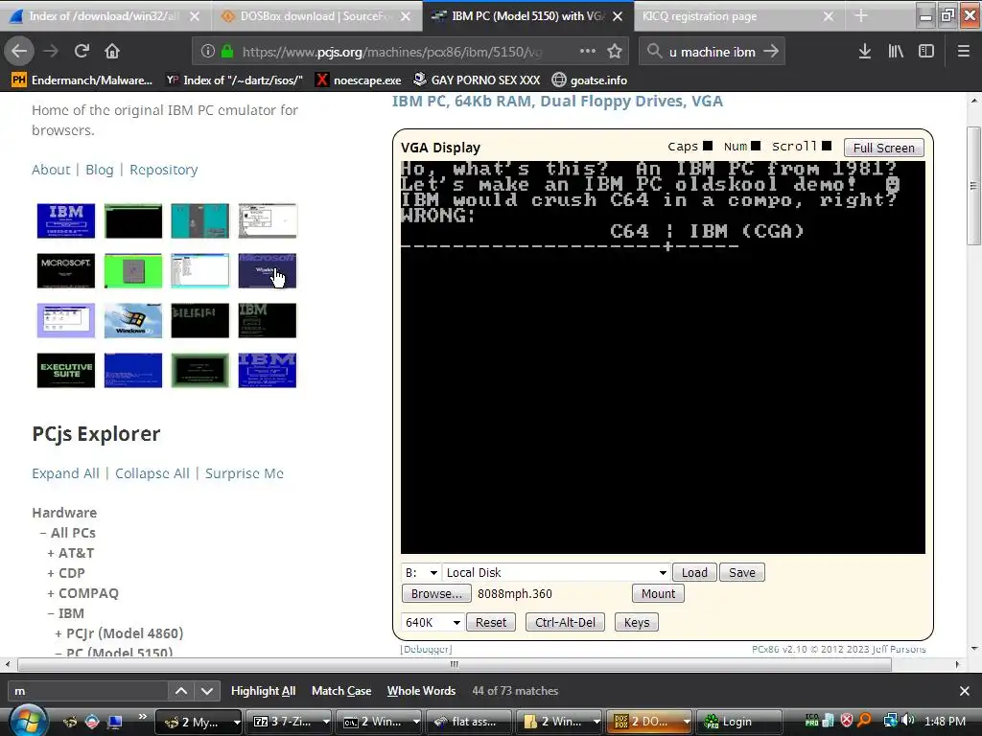Click the Reset button
Screen dimensions: 982x736
(491, 623)
